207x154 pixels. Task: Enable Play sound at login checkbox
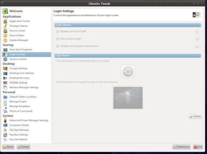pos(58,39)
